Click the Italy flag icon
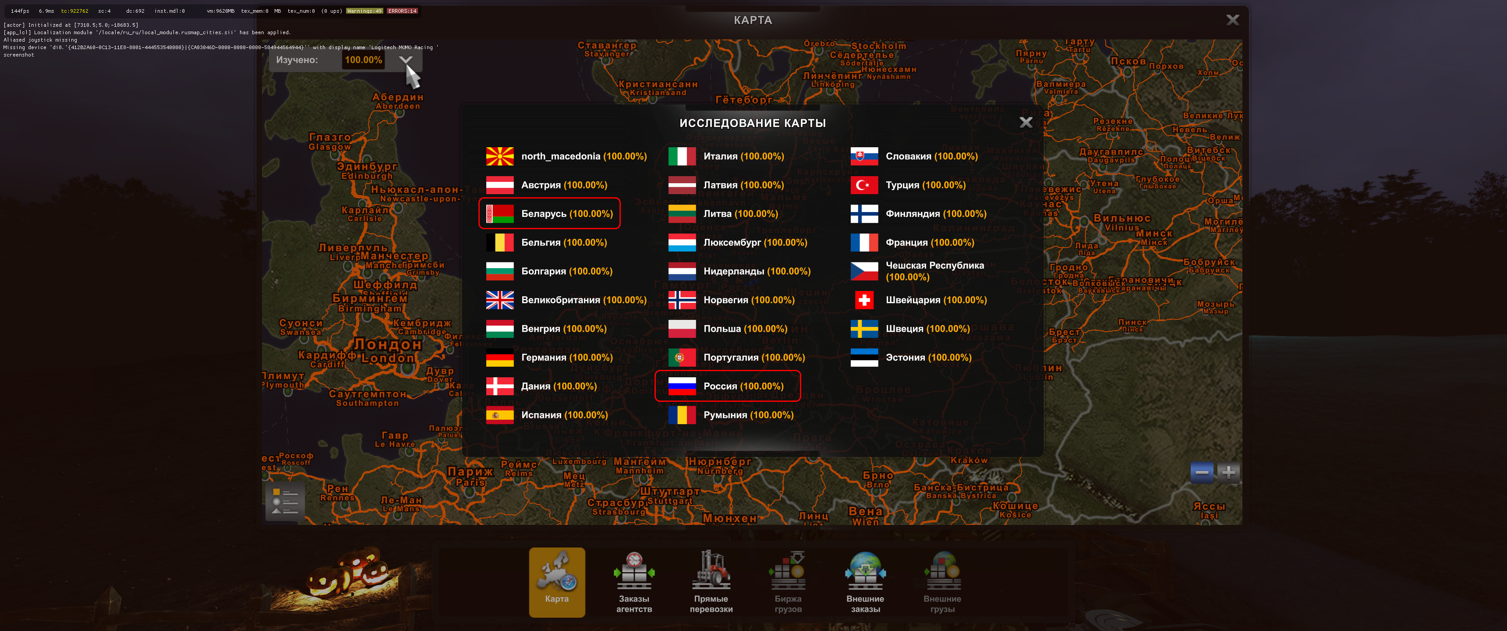This screenshot has height=631, width=1507. click(x=682, y=156)
